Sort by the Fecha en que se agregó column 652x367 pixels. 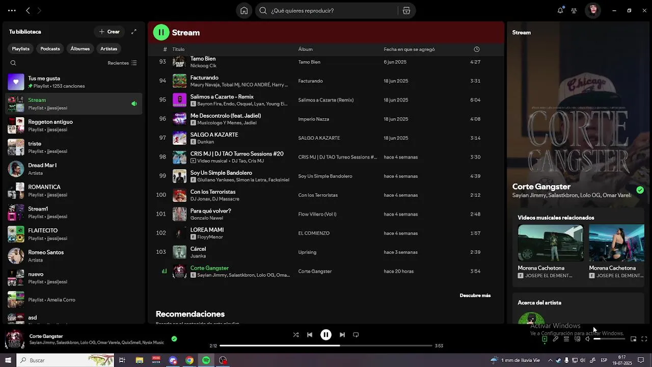(x=410, y=49)
